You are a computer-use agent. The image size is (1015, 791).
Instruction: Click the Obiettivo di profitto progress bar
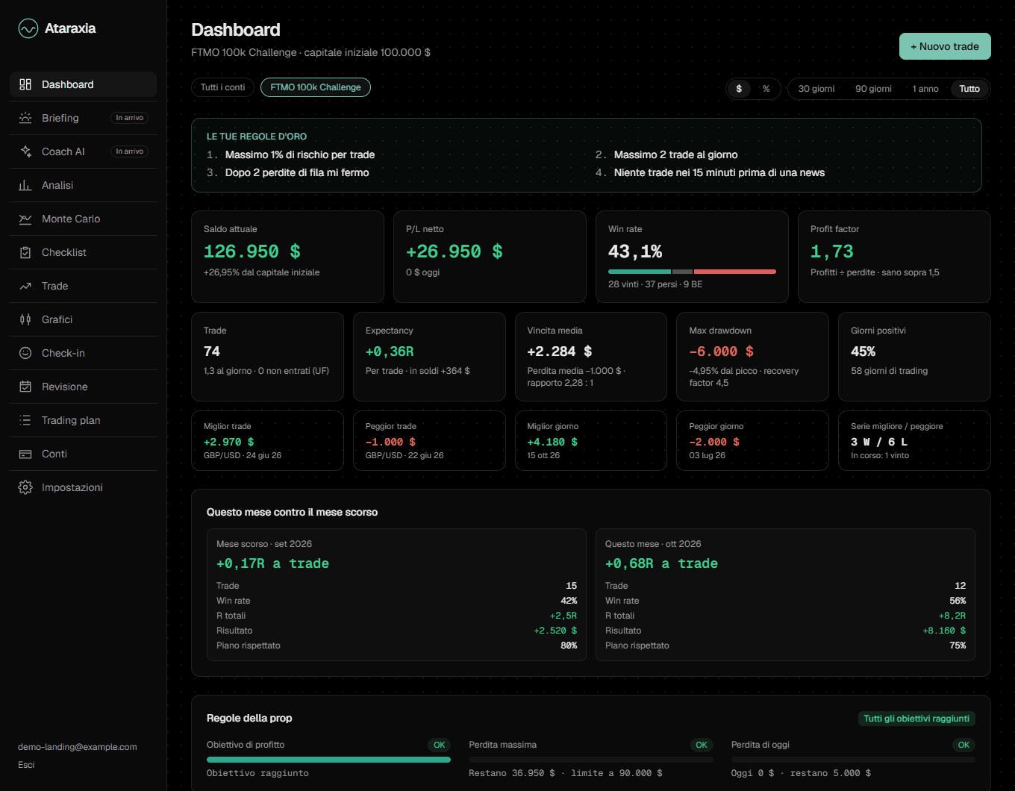pos(328,760)
